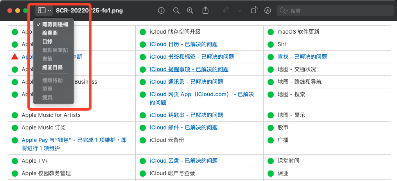This screenshot has height=181, width=397.
Task: Toggle the checked 隱藏側邊欄 option
Action: click(55, 24)
